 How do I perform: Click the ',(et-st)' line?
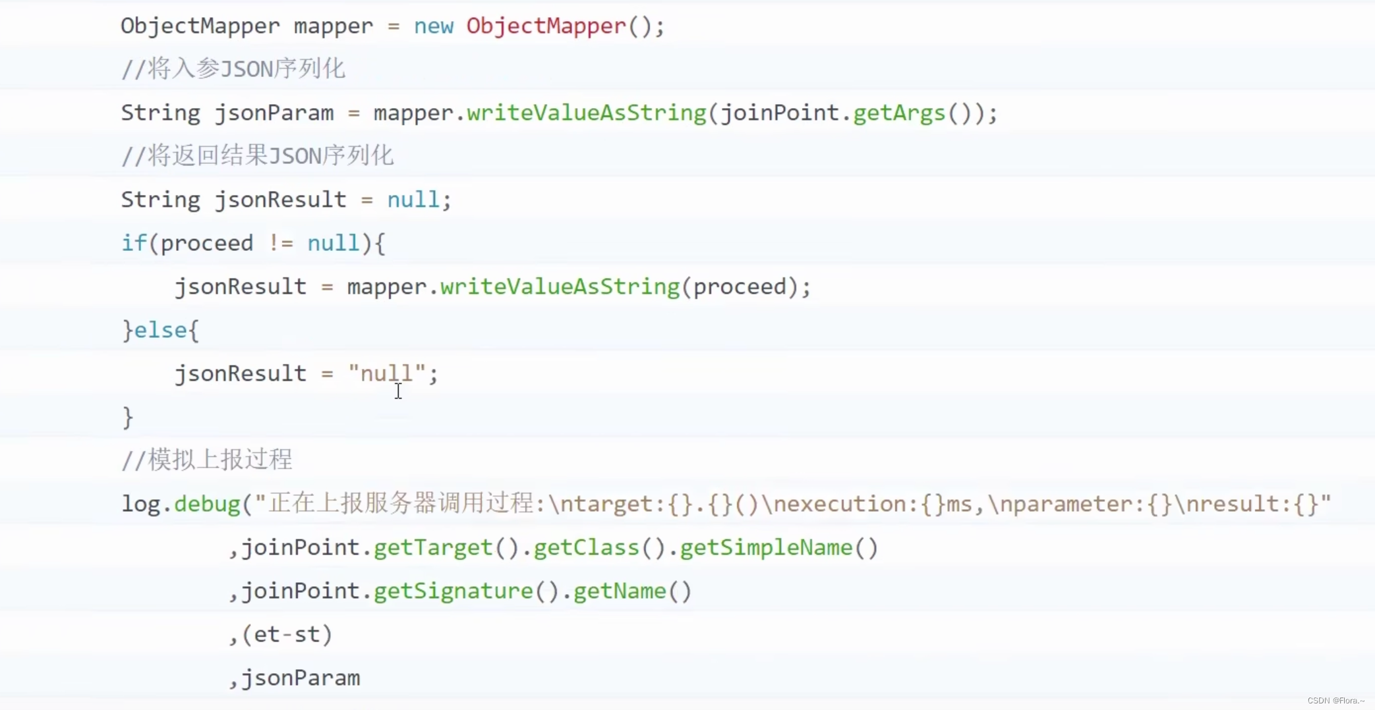[280, 634]
